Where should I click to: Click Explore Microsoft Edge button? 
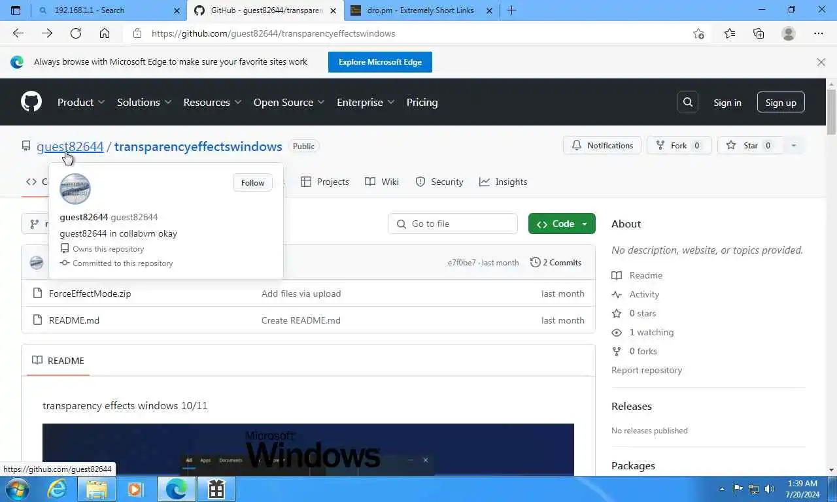[x=380, y=62]
